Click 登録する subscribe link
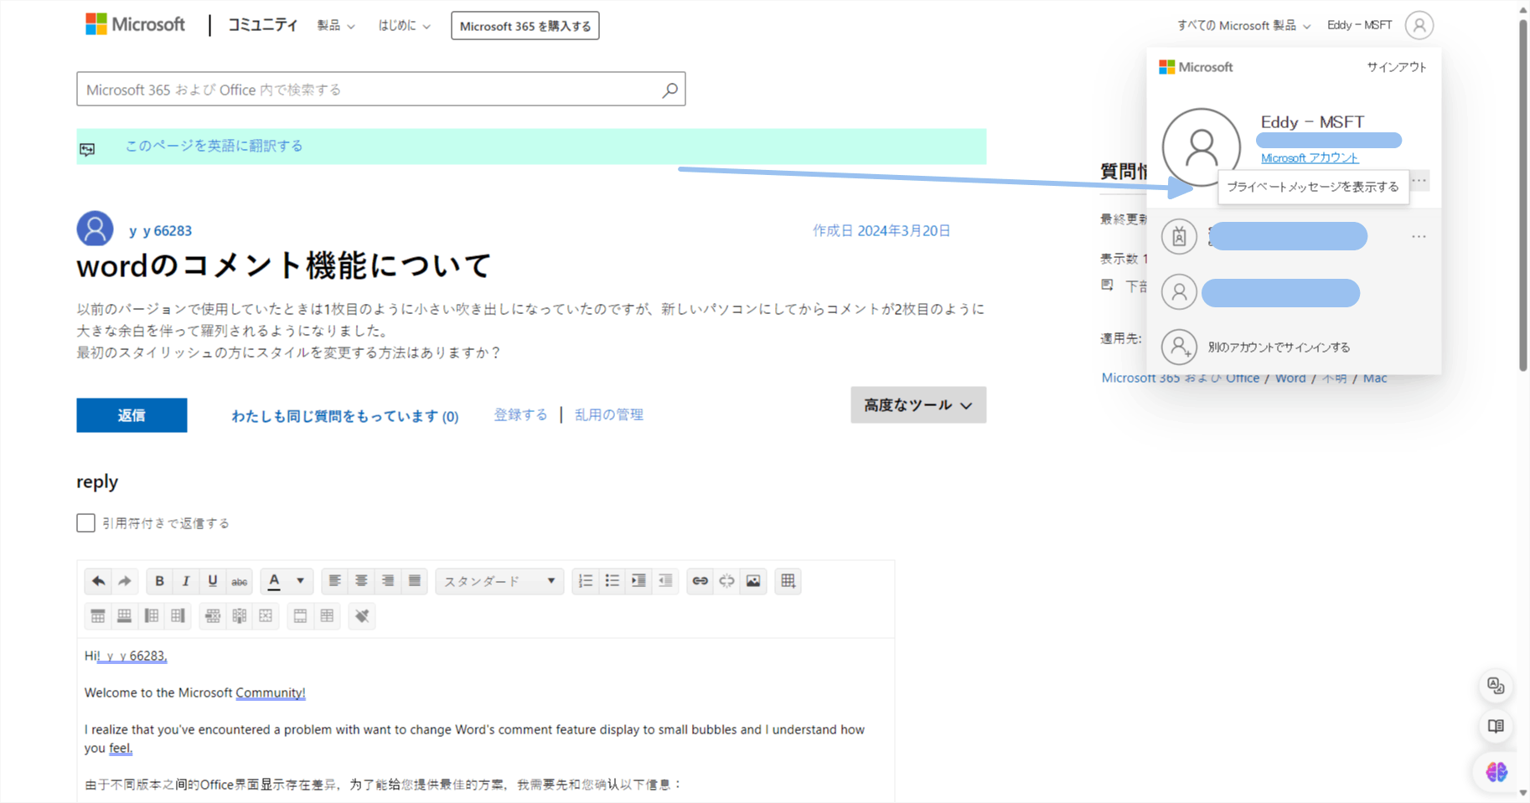Viewport: 1530px width, 803px height. (x=520, y=414)
